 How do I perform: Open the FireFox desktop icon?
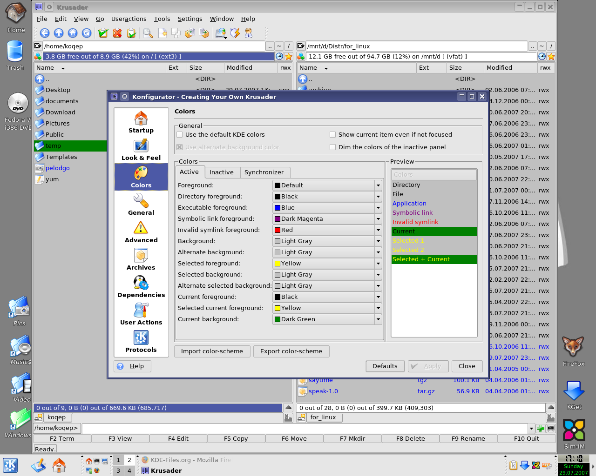(574, 351)
